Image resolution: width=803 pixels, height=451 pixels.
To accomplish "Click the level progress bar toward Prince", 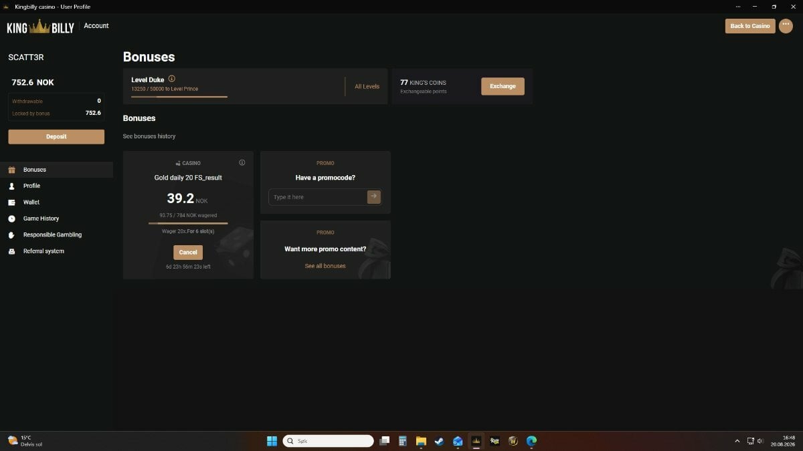I will 179,97.
